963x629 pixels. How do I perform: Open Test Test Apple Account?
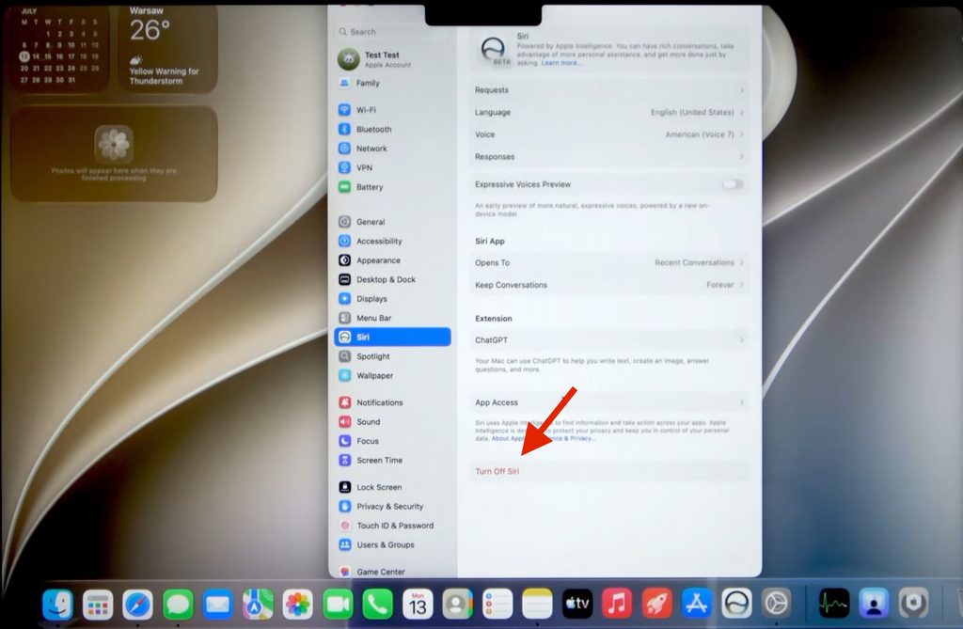coord(393,59)
